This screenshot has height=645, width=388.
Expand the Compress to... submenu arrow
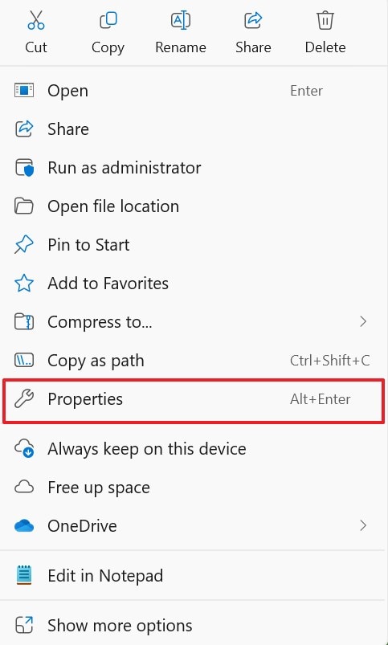point(363,321)
